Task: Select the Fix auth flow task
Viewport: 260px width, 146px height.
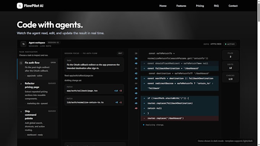Action: (x=37, y=69)
